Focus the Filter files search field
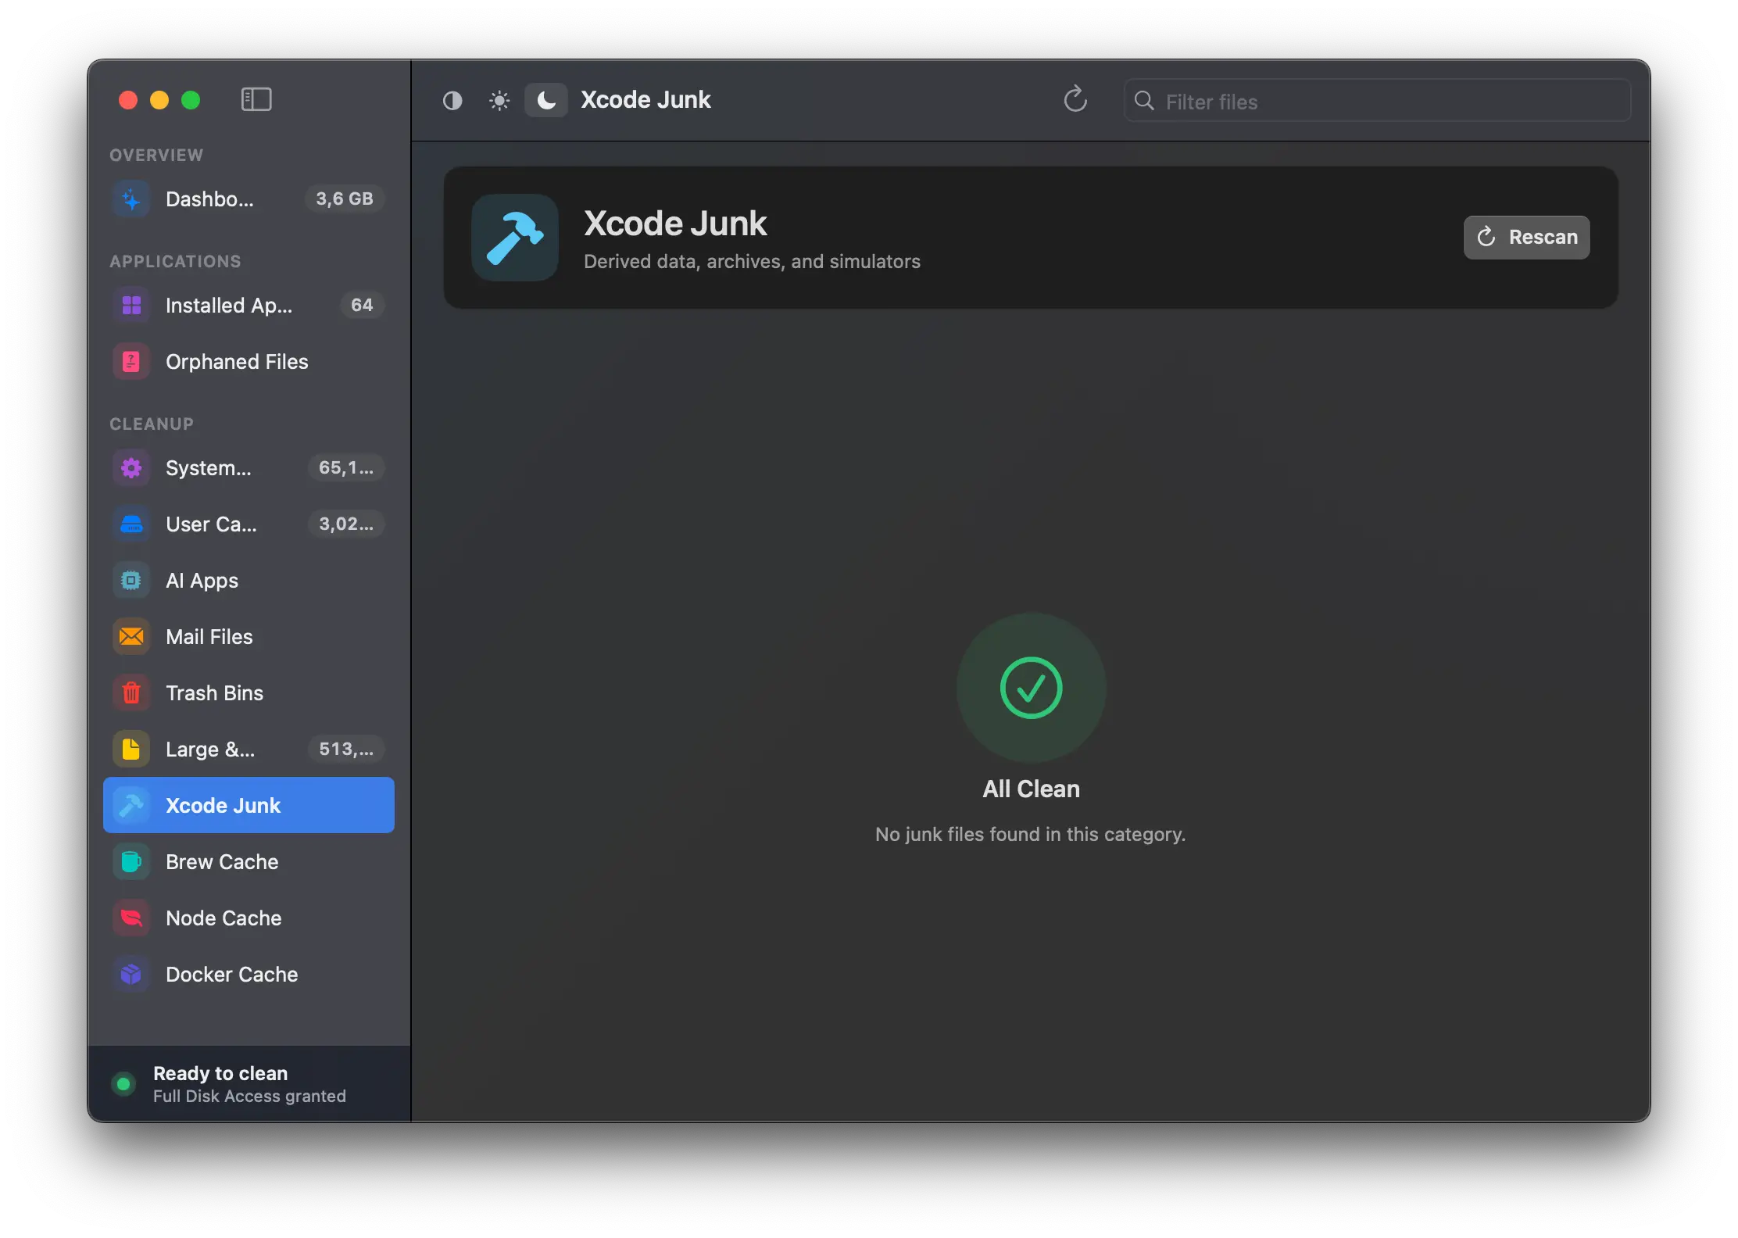 point(1377,101)
